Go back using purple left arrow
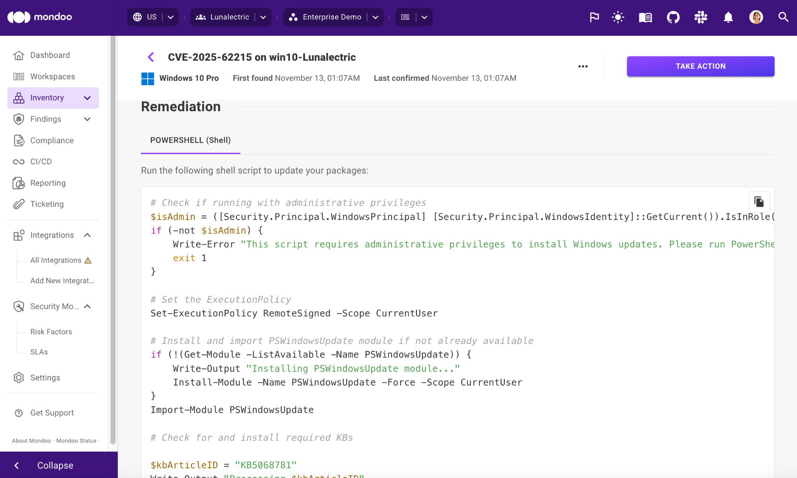 point(151,57)
